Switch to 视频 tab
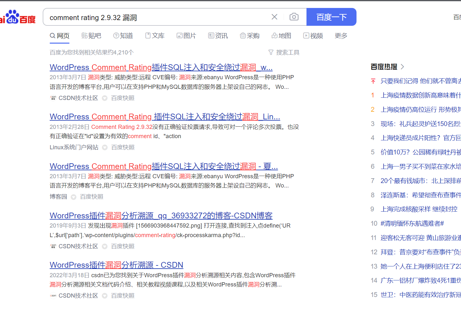Screen dimensions: 461x310 pos(313,36)
